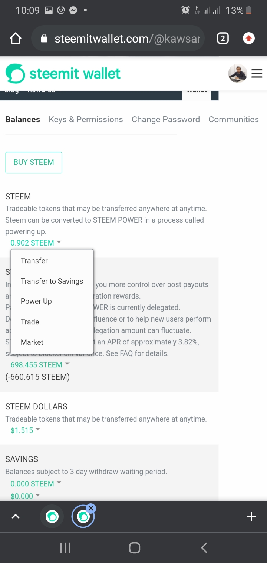Image resolution: width=267 pixels, height=563 pixels.
Task: Choose Transfer to Savings menu entry
Action: 52,281
